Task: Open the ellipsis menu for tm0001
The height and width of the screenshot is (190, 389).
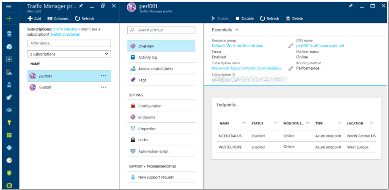Action: coord(104,87)
